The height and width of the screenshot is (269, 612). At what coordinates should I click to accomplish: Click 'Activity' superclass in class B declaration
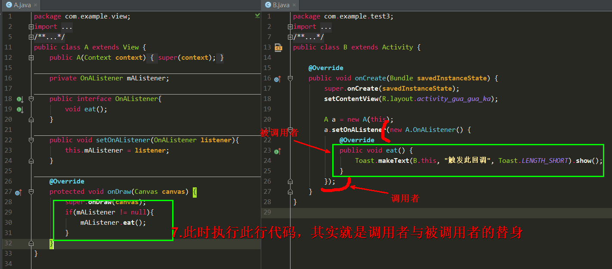point(397,47)
